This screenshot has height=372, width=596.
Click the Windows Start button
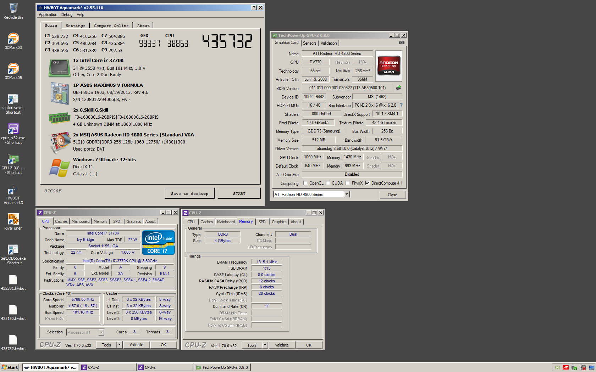pyautogui.click(x=10, y=367)
